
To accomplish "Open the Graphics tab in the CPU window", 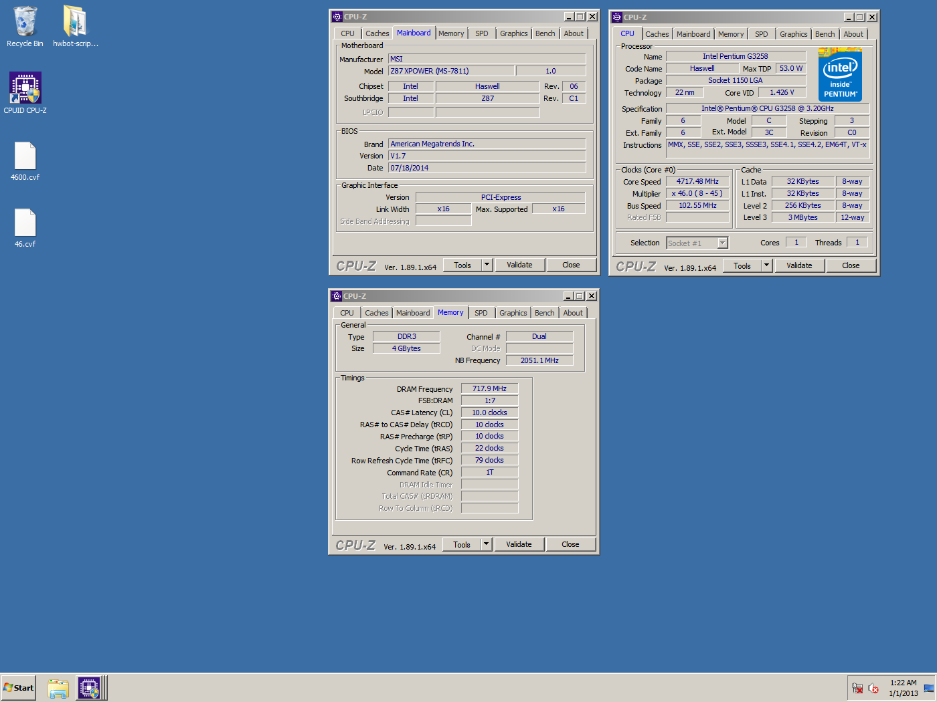I will (x=794, y=34).
